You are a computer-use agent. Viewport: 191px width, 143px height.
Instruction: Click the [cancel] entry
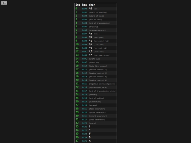93,95
